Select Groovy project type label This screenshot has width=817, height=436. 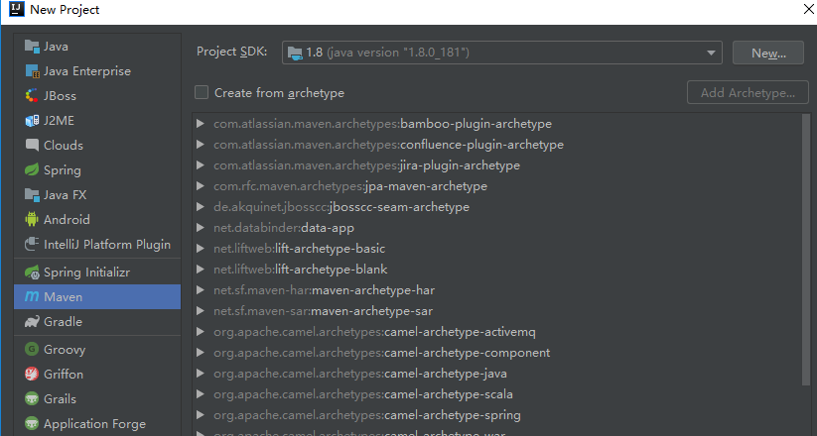pyautogui.click(x=65, y=350)
